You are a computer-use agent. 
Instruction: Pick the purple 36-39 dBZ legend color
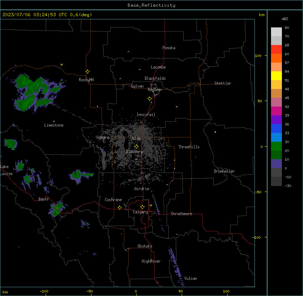pyautogui.click(x=276, y=120)
